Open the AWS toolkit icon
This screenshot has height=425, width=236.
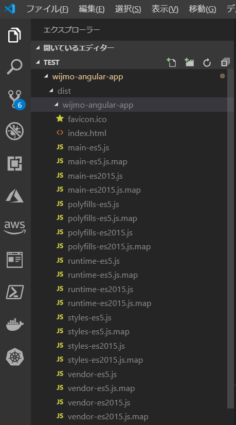14,227
